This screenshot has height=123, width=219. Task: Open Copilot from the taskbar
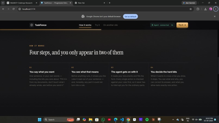[84, 119]
